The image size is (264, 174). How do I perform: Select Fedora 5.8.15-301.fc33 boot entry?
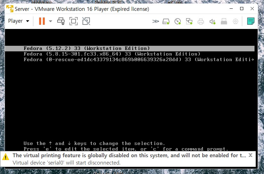112,54
